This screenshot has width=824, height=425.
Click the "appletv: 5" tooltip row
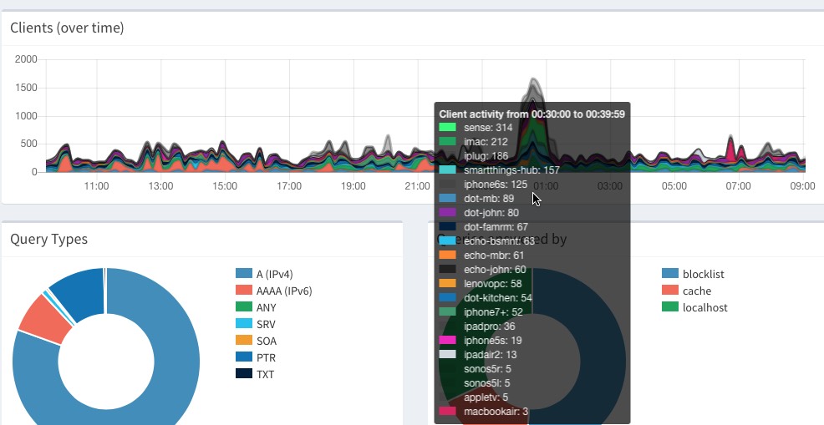(x=474, y=397)
